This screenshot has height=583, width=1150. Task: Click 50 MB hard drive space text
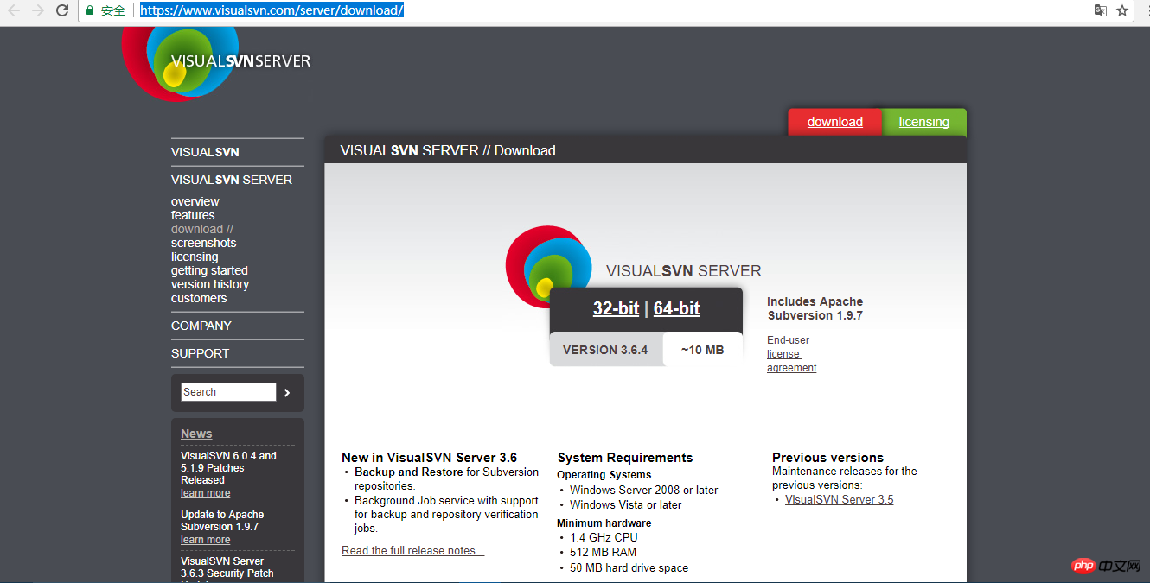(x=629, y=567)
